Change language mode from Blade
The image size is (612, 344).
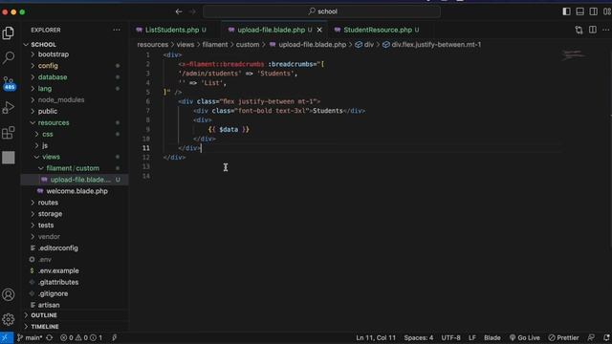click(492, 337)
